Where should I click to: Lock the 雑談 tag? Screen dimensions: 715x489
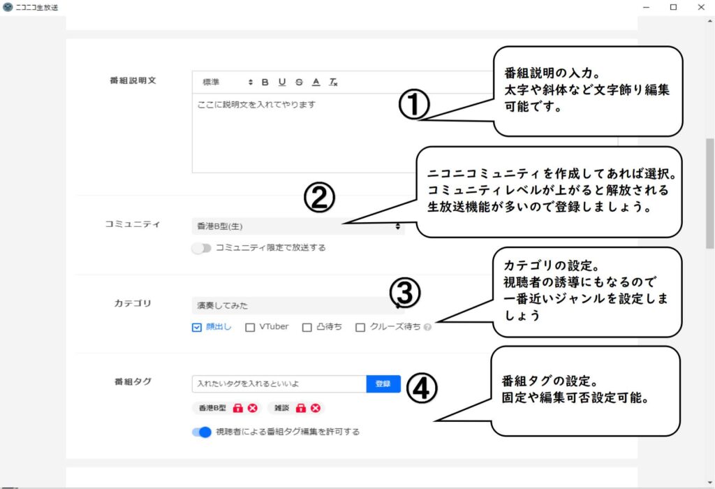[300, 408]
